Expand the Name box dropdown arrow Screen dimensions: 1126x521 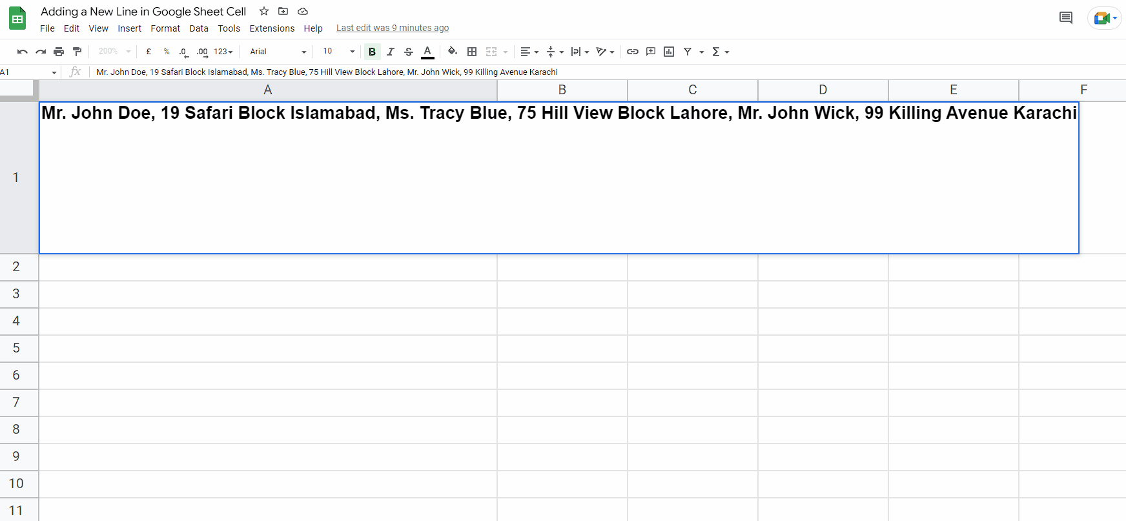(54, 72)
